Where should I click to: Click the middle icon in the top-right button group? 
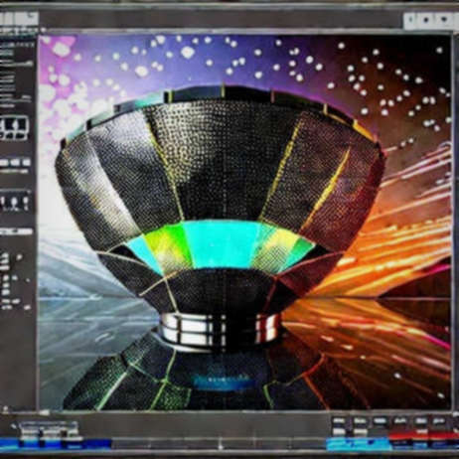pyautogui.click(x=426, y=20)
